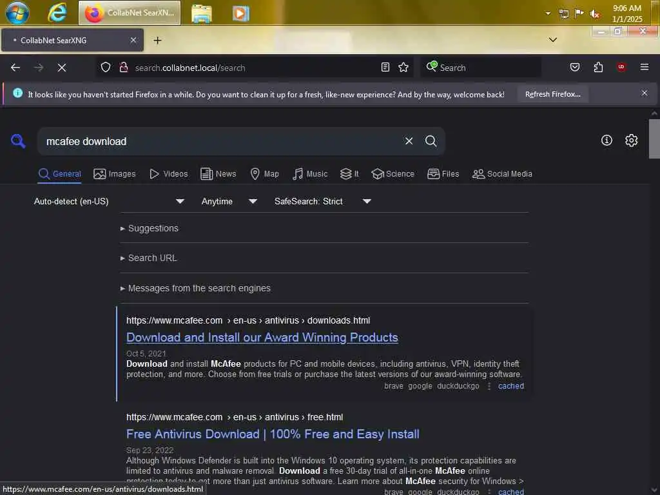Stop loading the page
This screenshot has width=660, height=495.
(62, 67)
